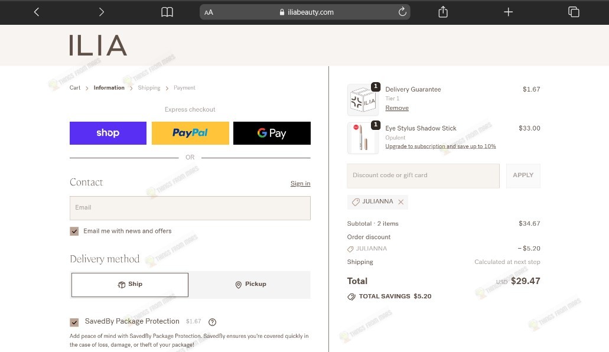This screenshot has height=352, width=609.
Task: Click the Express checkout label
Action: pos(190,110)
